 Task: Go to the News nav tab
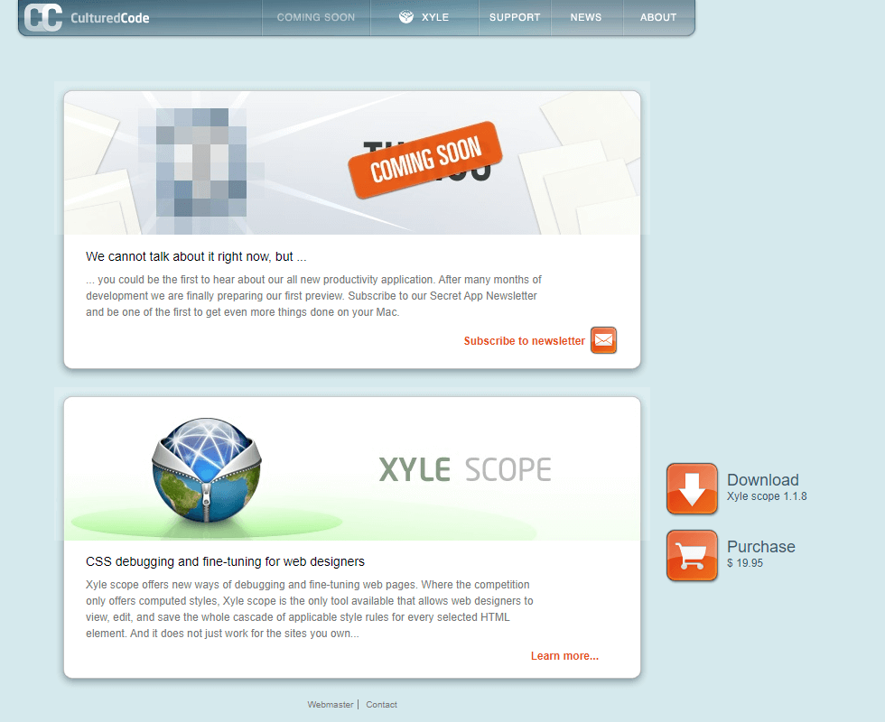click(x=586, y=17)
